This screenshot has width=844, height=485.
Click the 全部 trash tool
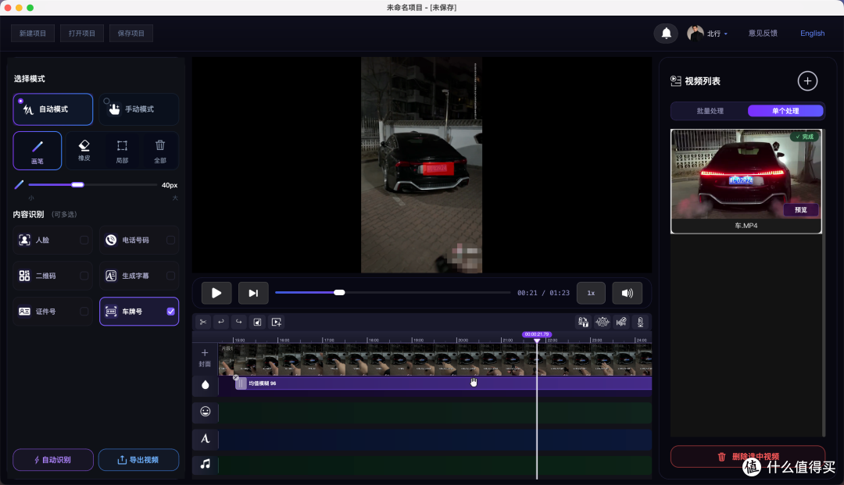160,151
